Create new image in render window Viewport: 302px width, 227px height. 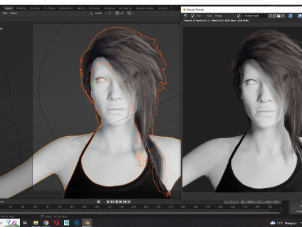[x=274, y=16]
